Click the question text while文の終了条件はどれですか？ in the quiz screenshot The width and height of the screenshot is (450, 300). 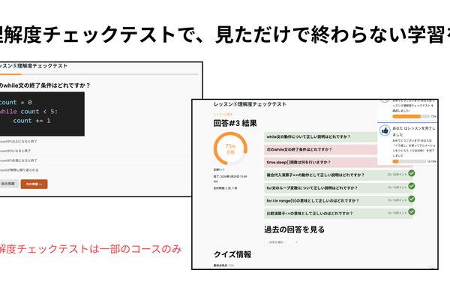[x=45, y=85]
